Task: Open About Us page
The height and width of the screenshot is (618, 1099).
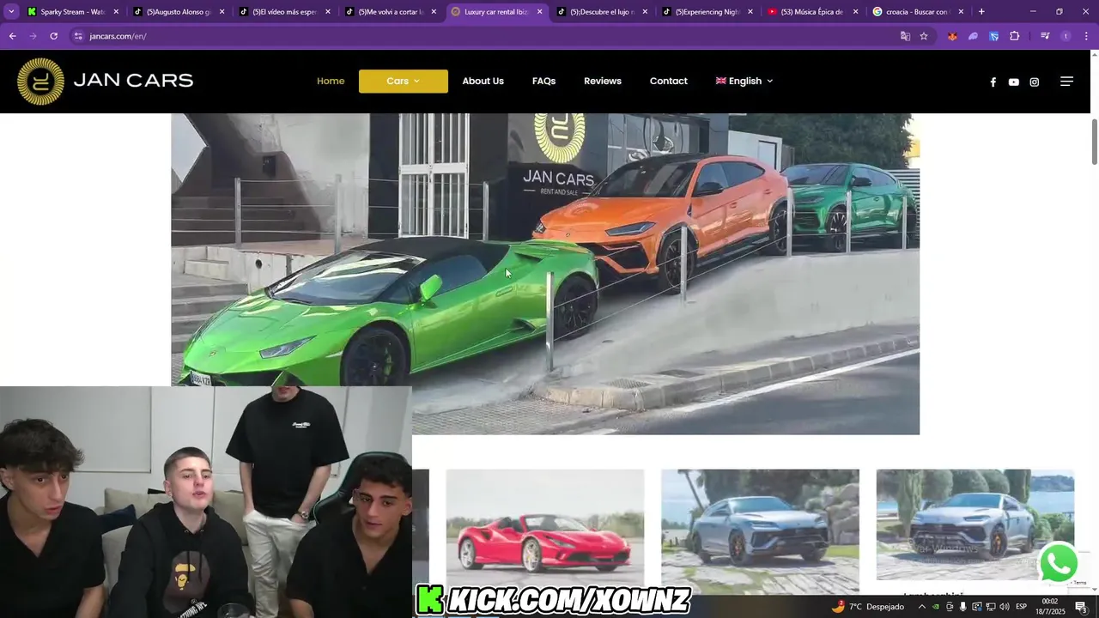Action: point(483,82)
